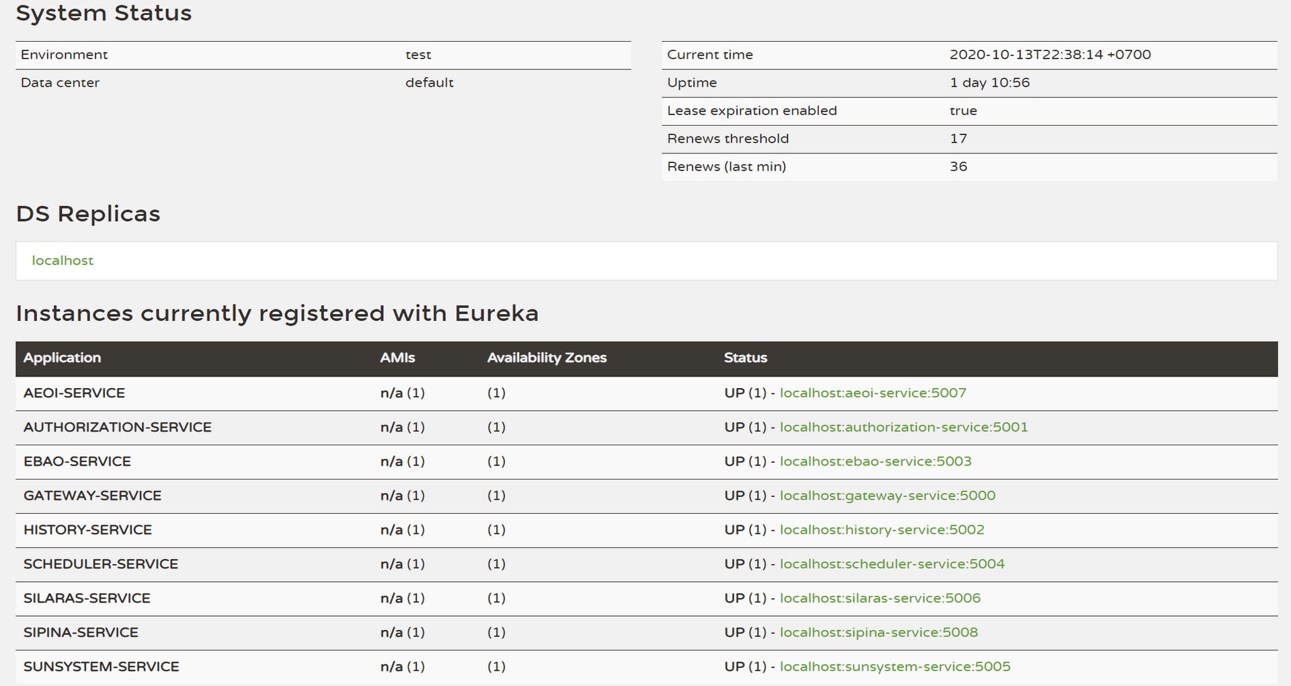Open localhost:sipina-service:5008 instance link

(x=878, y=632)
